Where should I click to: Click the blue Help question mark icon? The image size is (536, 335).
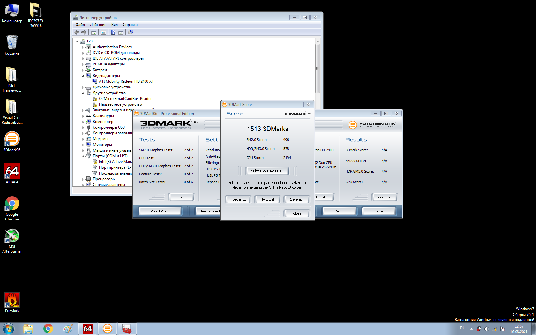pyautogui.click(x=113, y=32)
